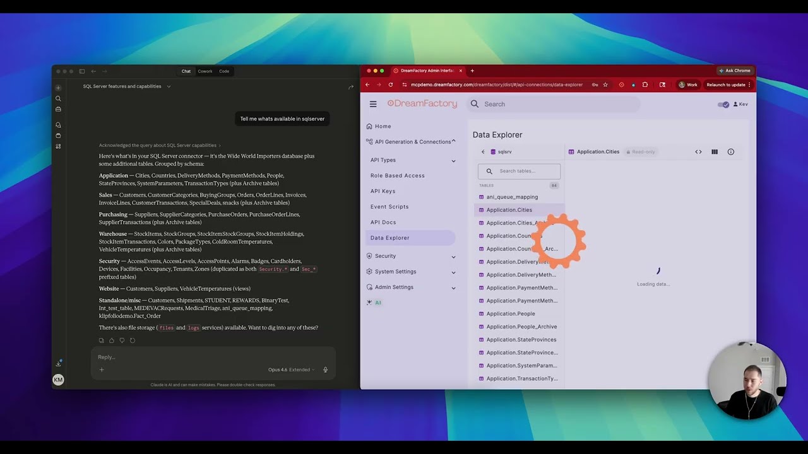Screen dimensions: 808x454
Task: Open the Opus 4.6 model selector
Action: [x=291, y=370]
